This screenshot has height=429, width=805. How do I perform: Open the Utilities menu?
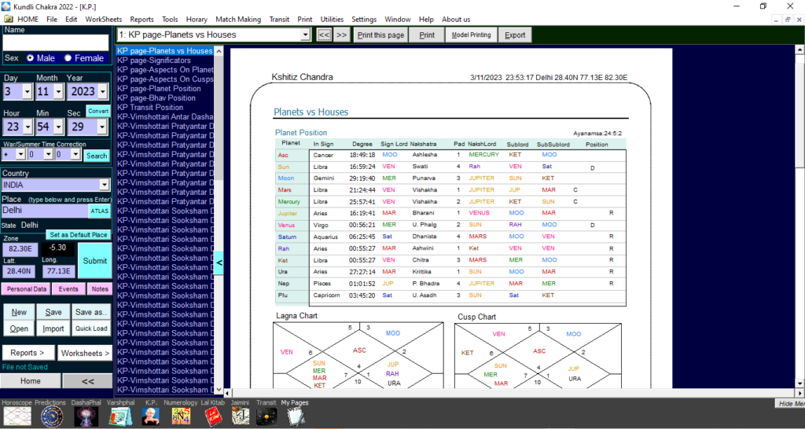[332, 20]
